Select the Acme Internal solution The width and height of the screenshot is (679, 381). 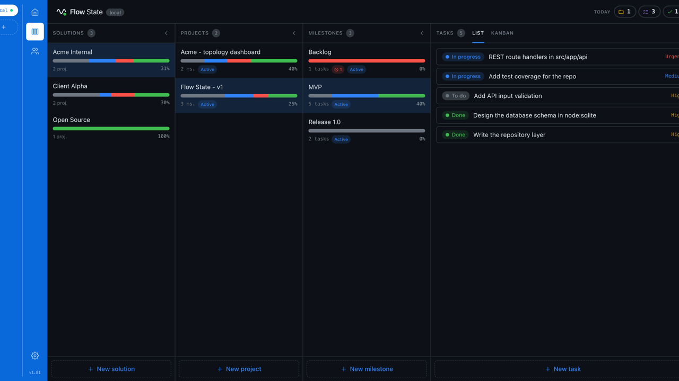tap(111, 60)
